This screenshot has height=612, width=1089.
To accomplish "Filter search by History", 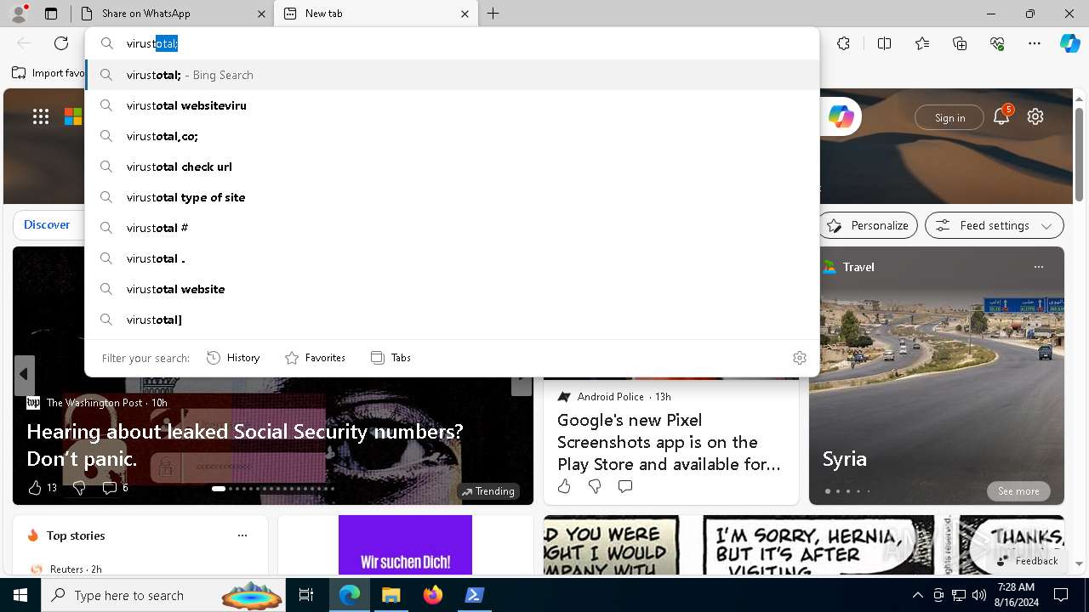I will [233, 358].
